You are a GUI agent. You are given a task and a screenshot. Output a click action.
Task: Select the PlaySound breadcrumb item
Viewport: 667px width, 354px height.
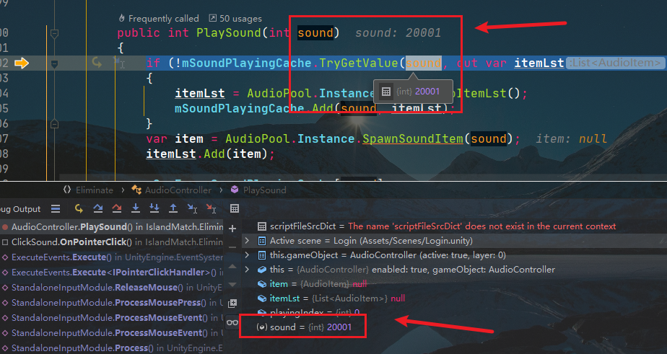[x=264, y=190]
